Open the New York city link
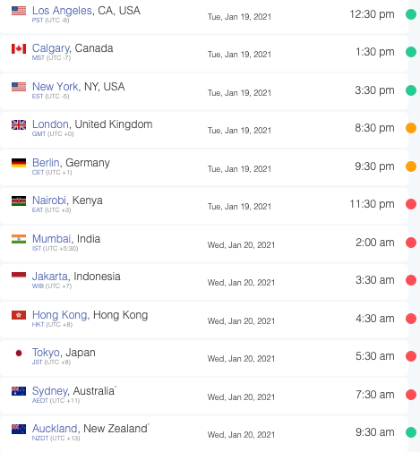420x452 pixels. [x=56, y=87]
